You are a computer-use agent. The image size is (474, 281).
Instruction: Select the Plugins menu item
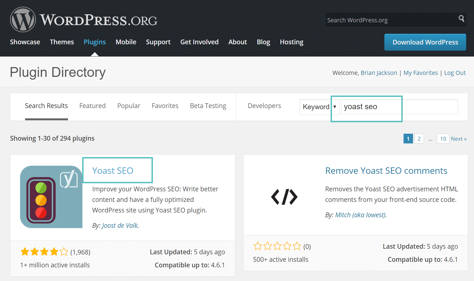tap(95, 42)
